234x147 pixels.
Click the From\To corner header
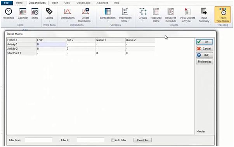tap(21, 40)
